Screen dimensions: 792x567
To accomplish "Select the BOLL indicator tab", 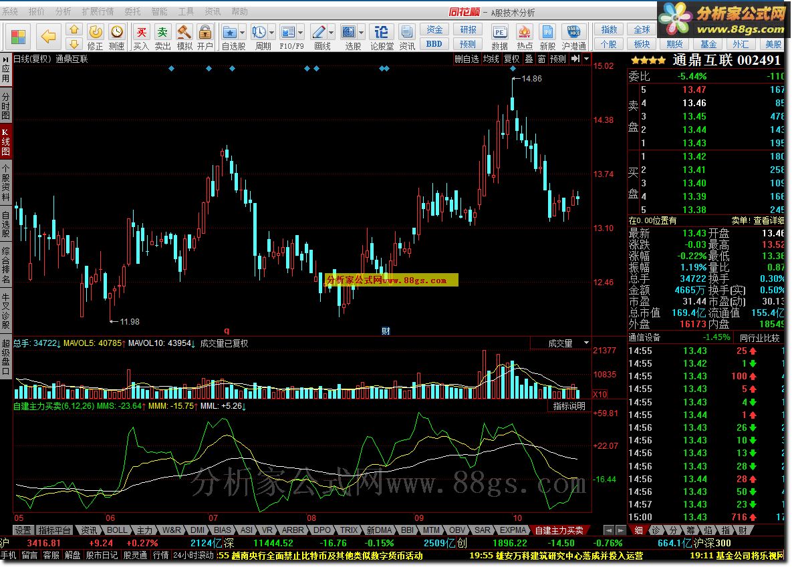I will (x=117, y=530).
